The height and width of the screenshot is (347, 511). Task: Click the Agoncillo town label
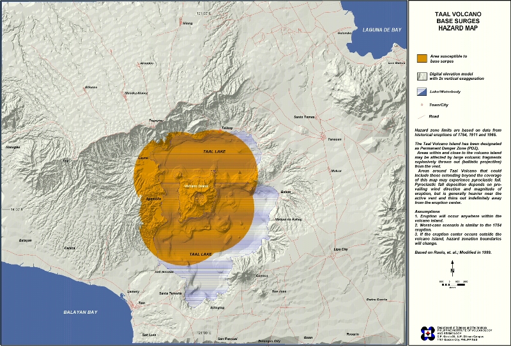(x=154, y=199)
